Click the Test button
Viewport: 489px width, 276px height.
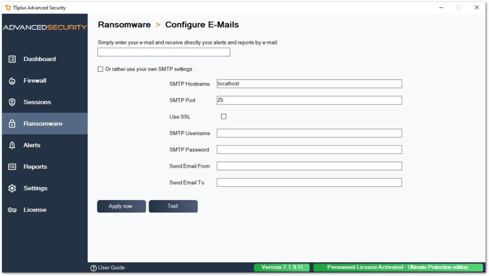click(173, 206)
